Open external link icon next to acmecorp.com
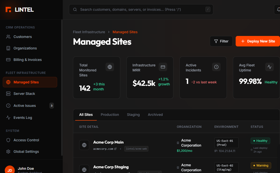The width and height of the screenshot is (280, 173). [x=115, y=149]
